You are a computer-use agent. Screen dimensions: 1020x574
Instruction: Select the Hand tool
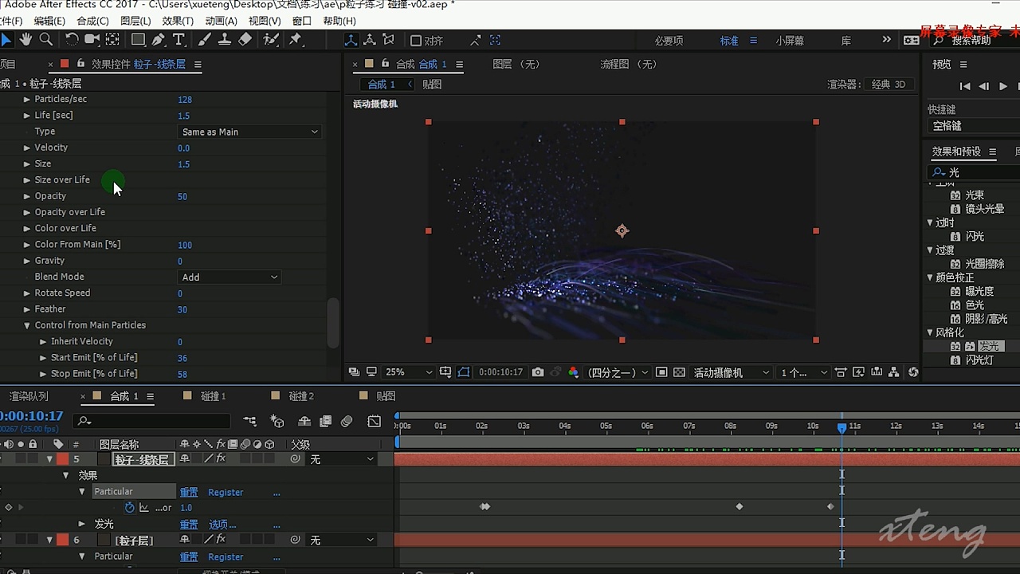coord(26,39)
